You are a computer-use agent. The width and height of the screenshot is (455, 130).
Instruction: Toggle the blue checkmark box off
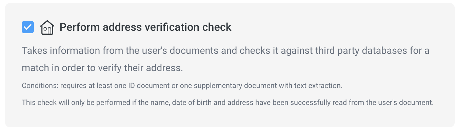pos(28,27)
